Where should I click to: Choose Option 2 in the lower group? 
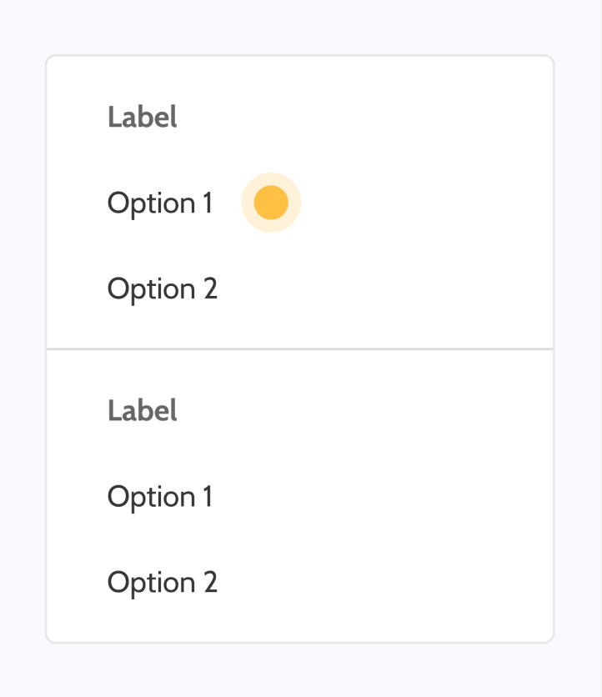pos(163,582)
